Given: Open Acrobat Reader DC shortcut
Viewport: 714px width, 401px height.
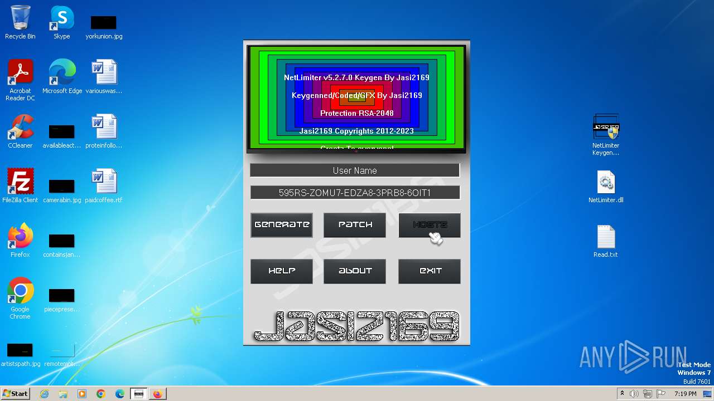Looking at the screenshot, I should pos(20,80).
